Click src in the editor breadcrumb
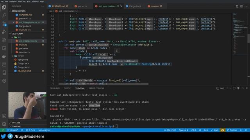 pos(51,11)
